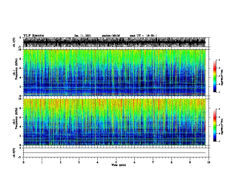Click the "ch.3(V)" axis label
Image resolution: width=235 pixels, height=182 pixels.
pos(14,153)
